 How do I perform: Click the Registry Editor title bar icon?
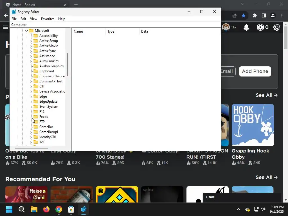tap(14, 12)
